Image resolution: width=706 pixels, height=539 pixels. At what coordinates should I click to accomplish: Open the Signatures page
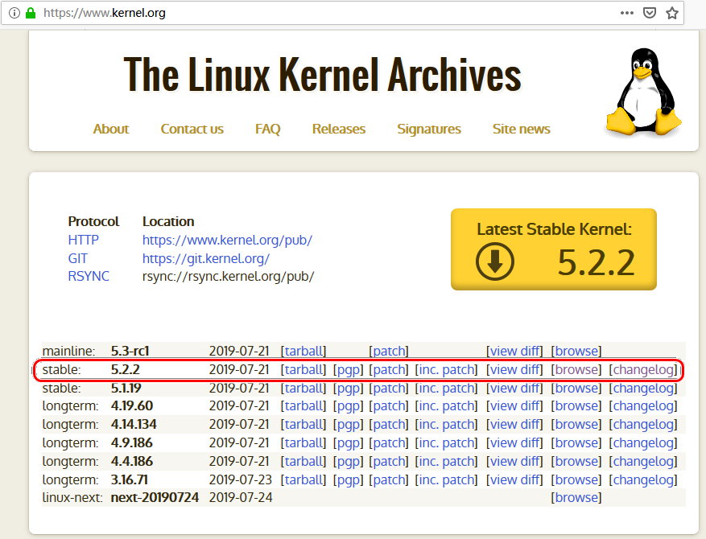click(x=428, y=130)
